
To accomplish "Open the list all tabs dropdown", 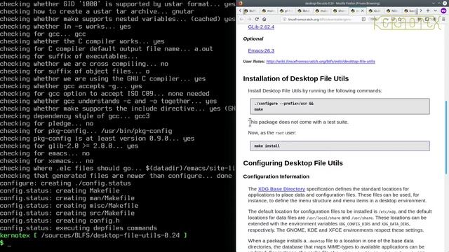I will [435, 10].
